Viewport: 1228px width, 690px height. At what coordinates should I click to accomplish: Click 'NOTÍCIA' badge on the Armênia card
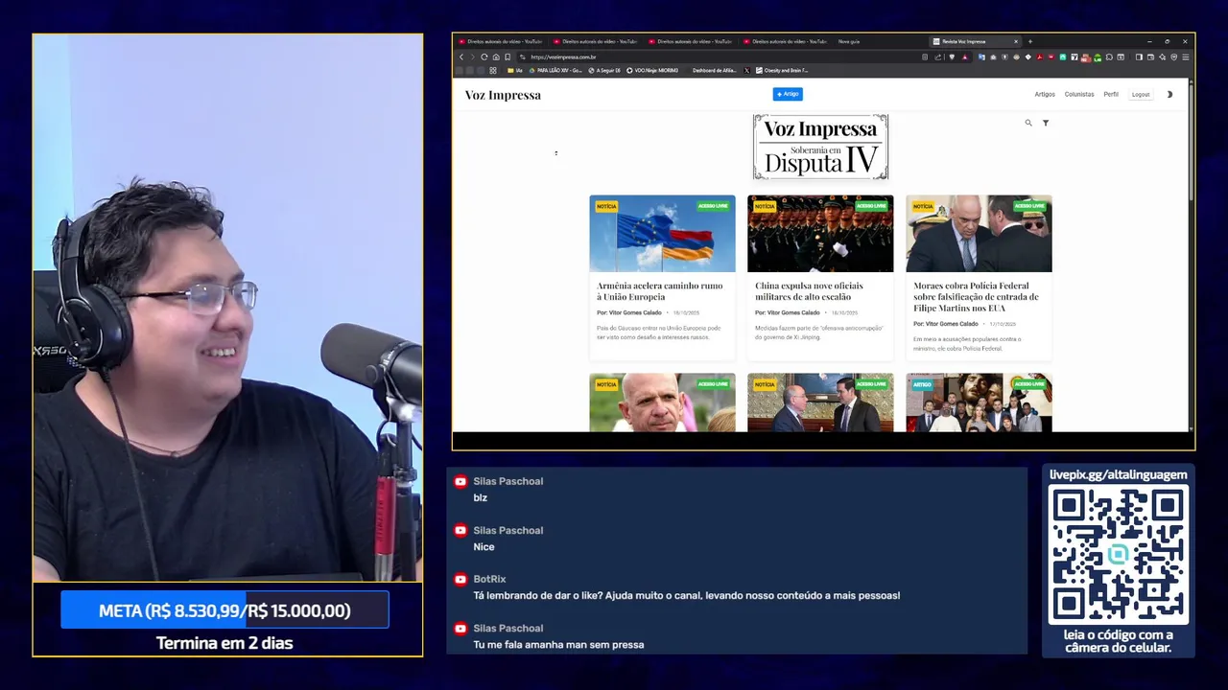point(606,206)
